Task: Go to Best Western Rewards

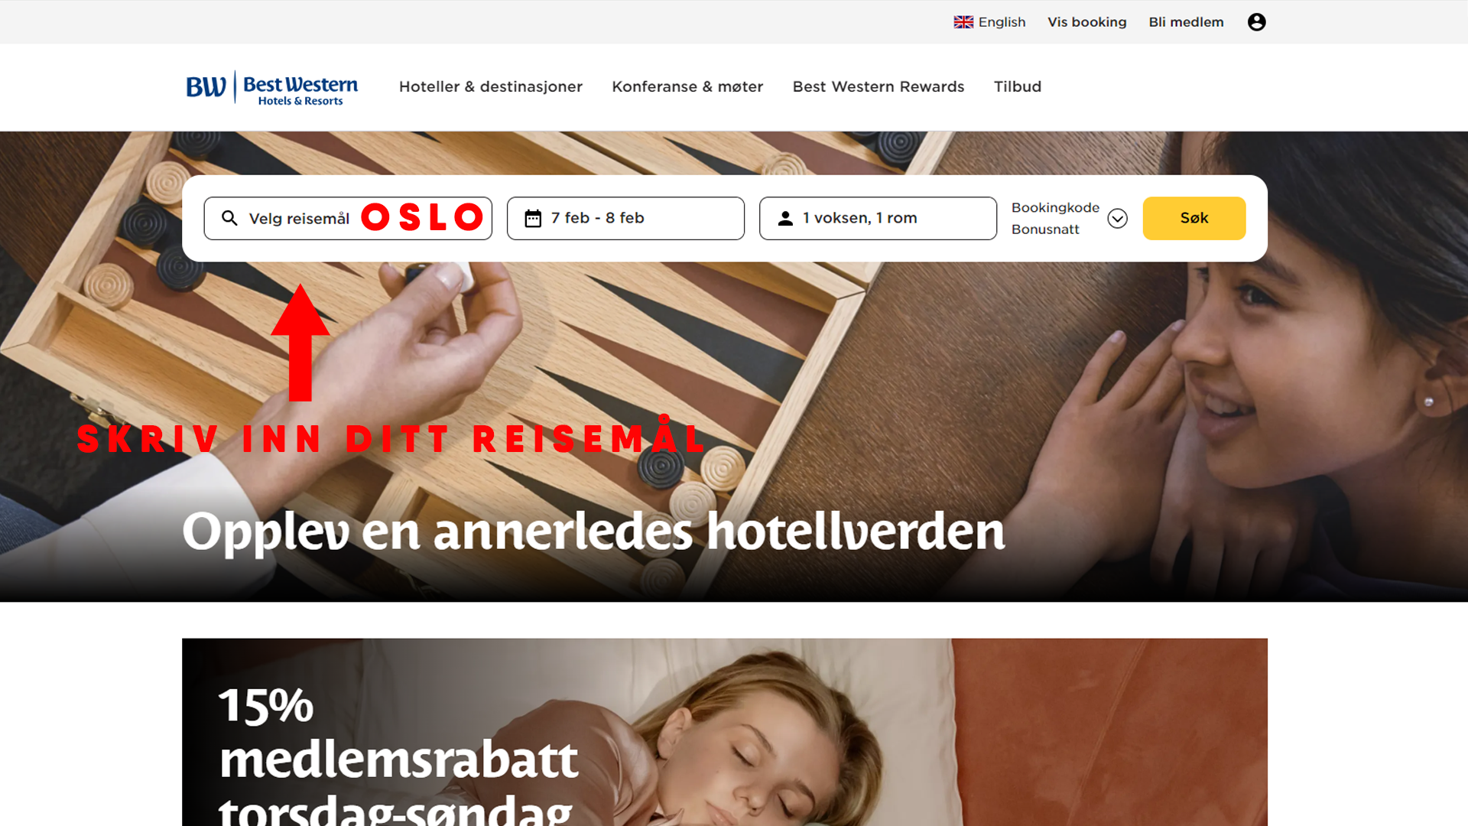Action: click(879, 86)
